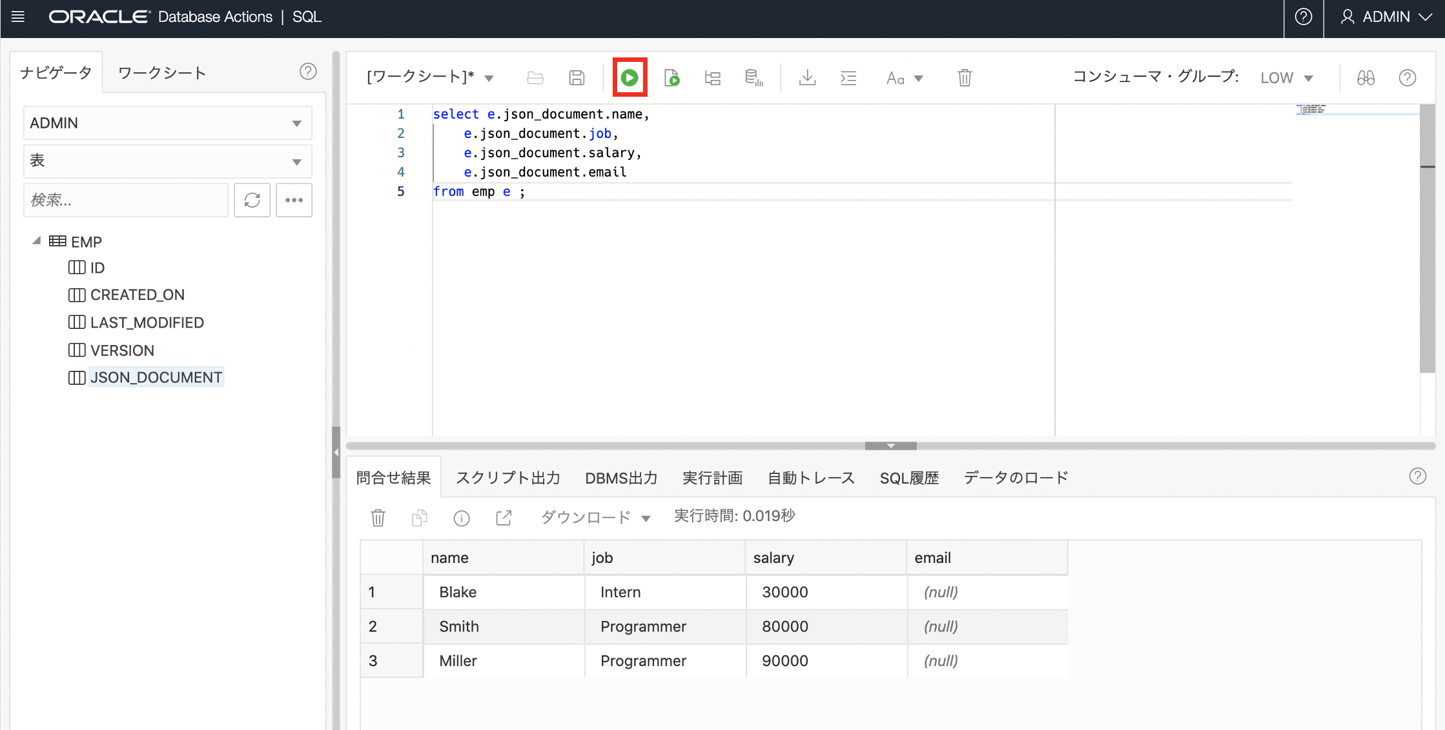
Task: Switch to the SQL履歴 tab
Action: pyautogui.click(x=908, y=478)
